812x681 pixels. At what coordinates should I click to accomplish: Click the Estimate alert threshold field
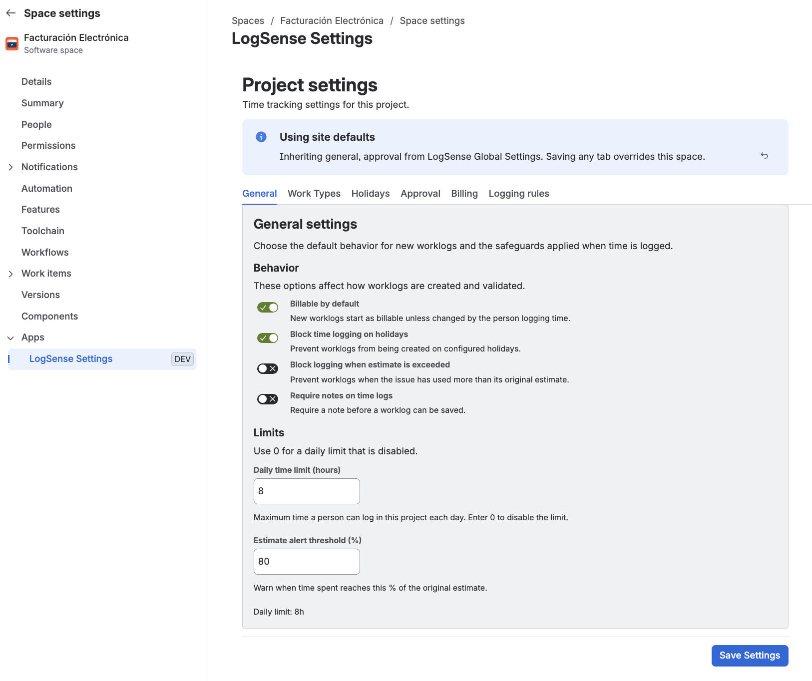click(x=307, y=562)
